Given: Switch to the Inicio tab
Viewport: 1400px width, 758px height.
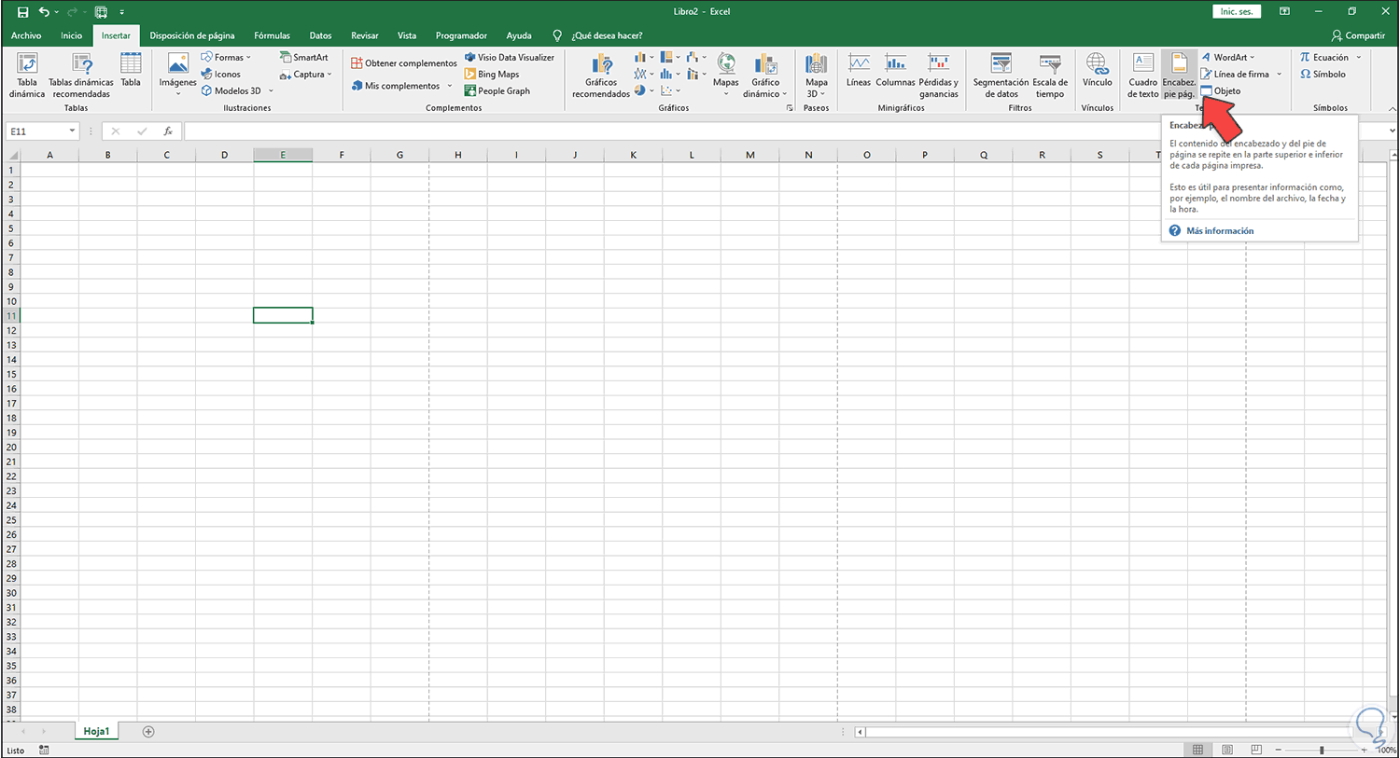Looking at the screenshot, I should click(71, 35).
